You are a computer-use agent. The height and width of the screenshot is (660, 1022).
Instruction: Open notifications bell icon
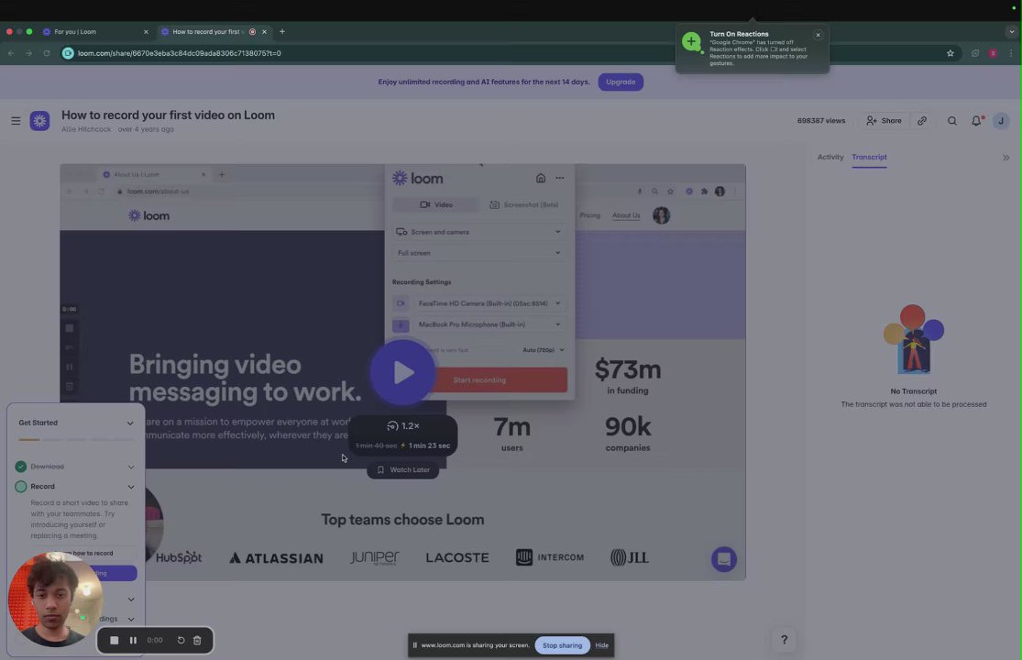[x=976, y=120]
